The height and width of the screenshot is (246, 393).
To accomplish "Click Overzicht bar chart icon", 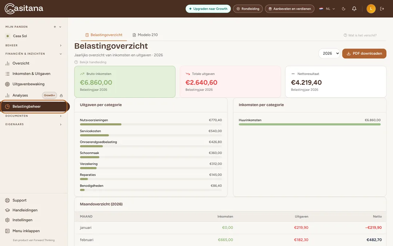I will point(8,63).
